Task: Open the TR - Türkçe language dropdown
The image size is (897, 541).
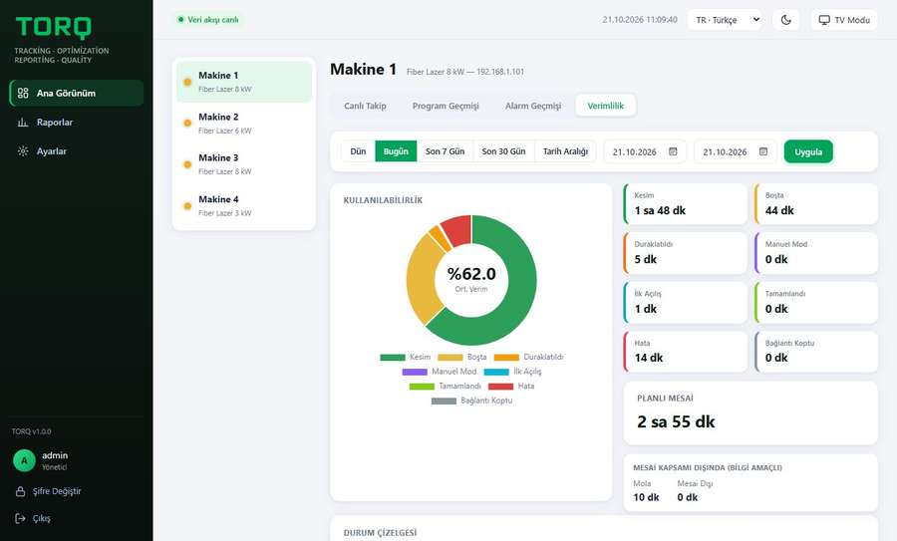Action: 725,20
